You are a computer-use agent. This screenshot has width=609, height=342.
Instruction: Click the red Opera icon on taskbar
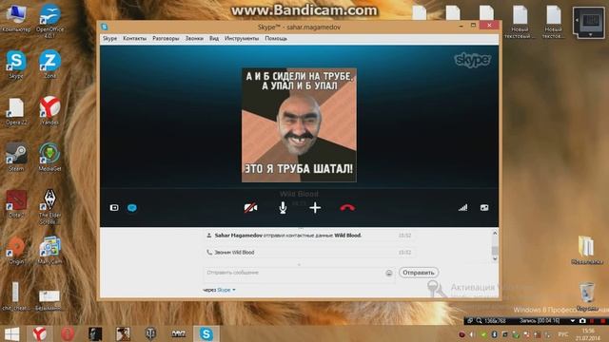[68, 333]
